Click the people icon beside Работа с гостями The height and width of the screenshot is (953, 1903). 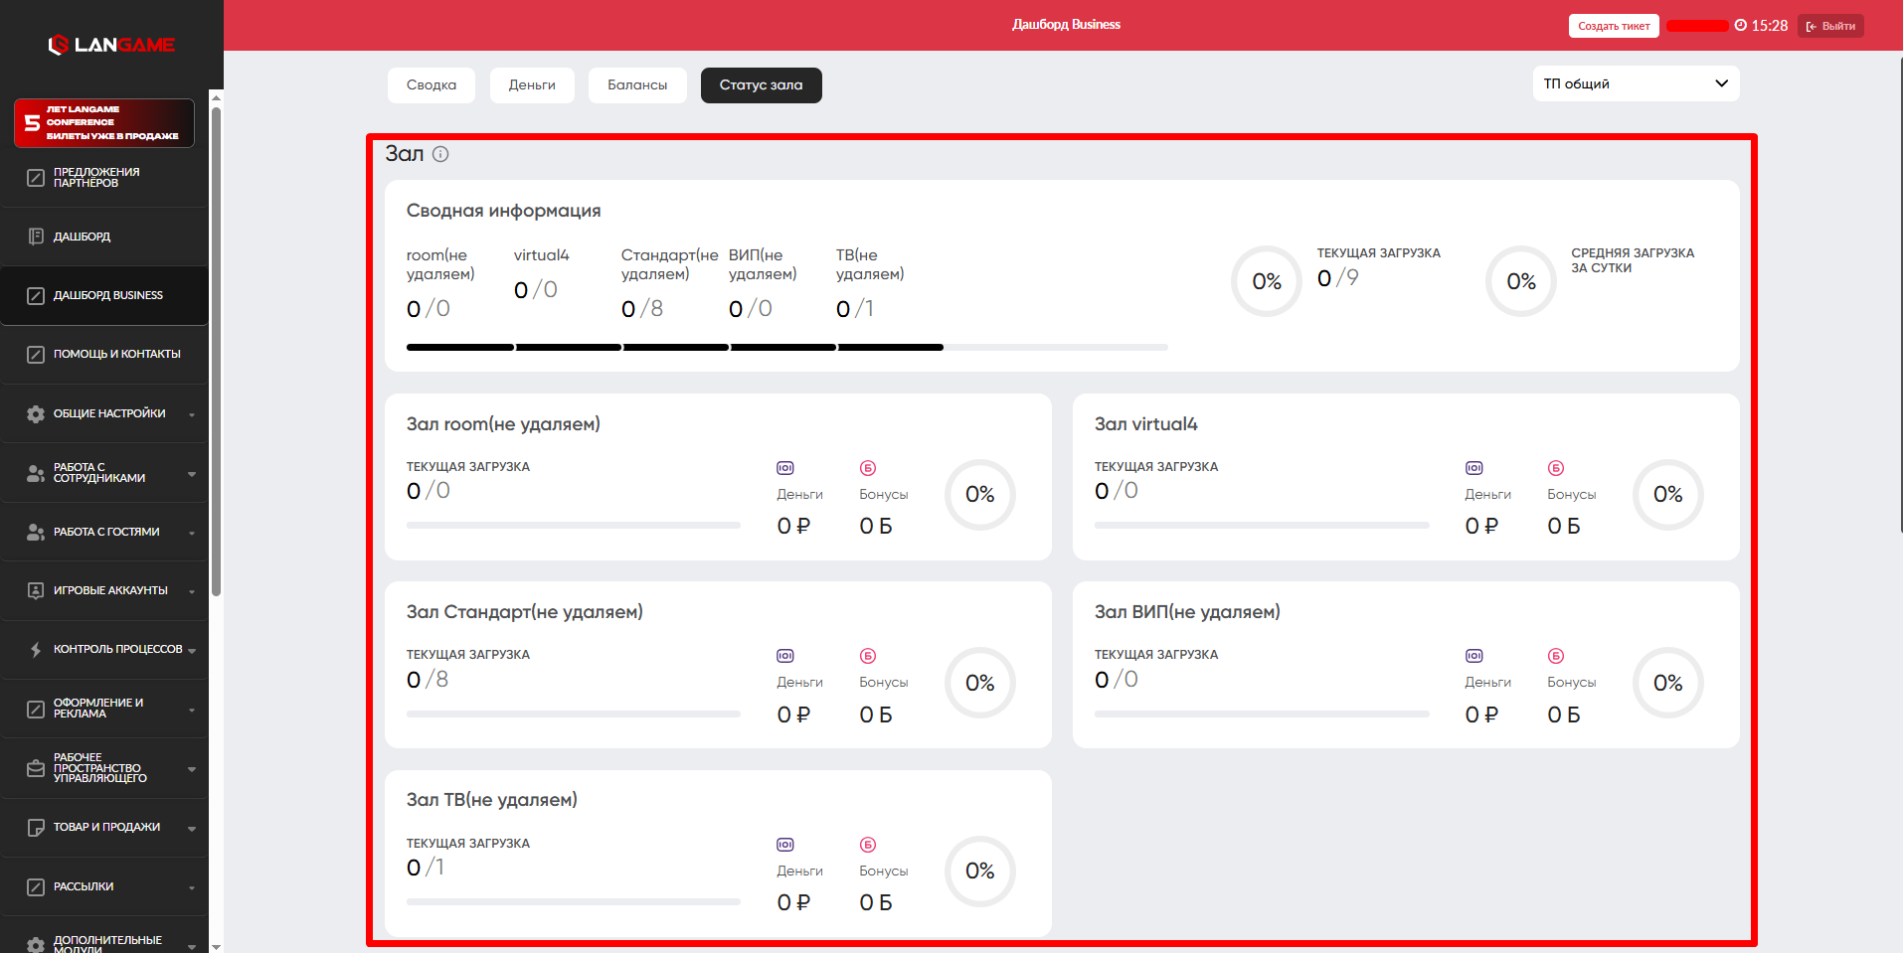coord(36,533)
